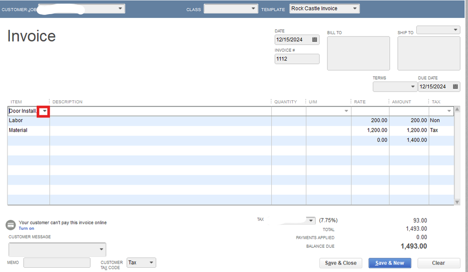
Task: Expand the Customer:Job dropdown
Action: click(x=120, y=8)
